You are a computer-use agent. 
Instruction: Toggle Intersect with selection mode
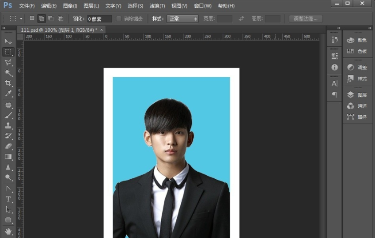coord(61,19)
